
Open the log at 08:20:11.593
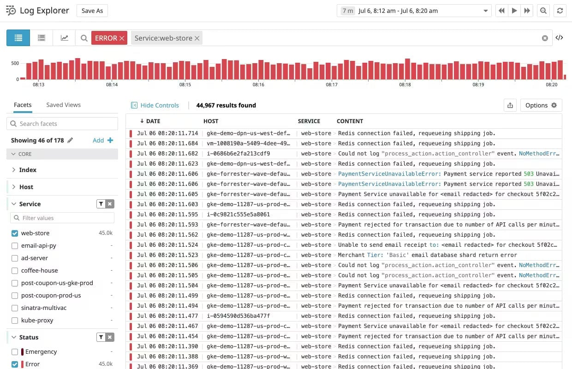pyautogui.click(x=344, y=225)
